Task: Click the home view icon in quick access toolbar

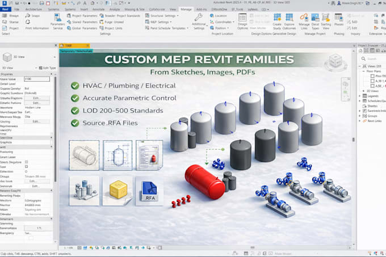Action: coord(93,3)
